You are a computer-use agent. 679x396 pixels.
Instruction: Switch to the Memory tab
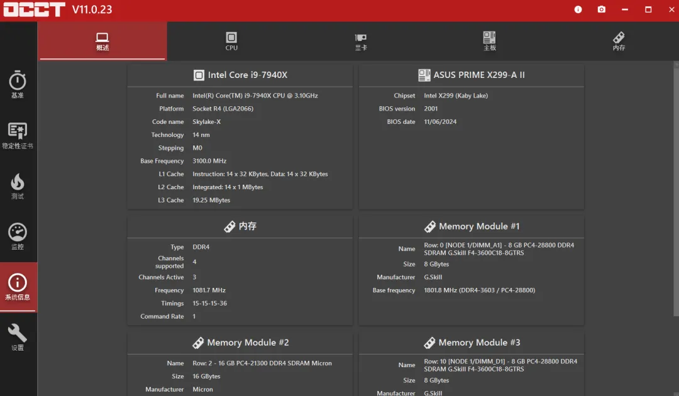(x=619, y=41)
